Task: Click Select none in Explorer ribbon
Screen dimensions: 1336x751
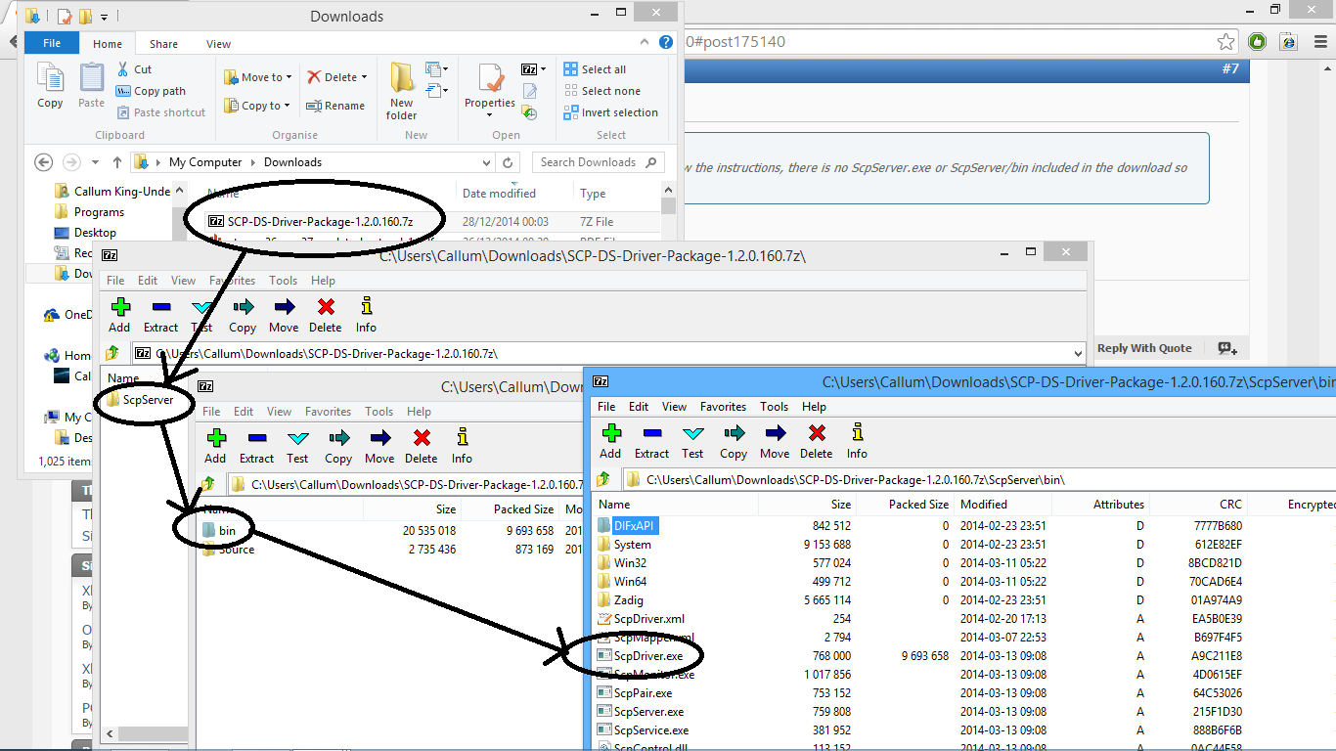Action: click(x=601, y=91)
